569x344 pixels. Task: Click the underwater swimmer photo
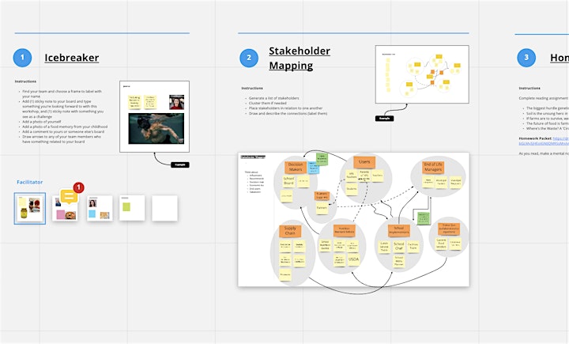pyautogui.click(x=156, y=129)
